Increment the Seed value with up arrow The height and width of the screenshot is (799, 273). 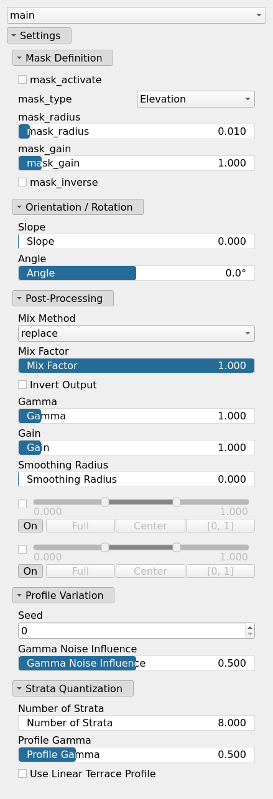250,627
